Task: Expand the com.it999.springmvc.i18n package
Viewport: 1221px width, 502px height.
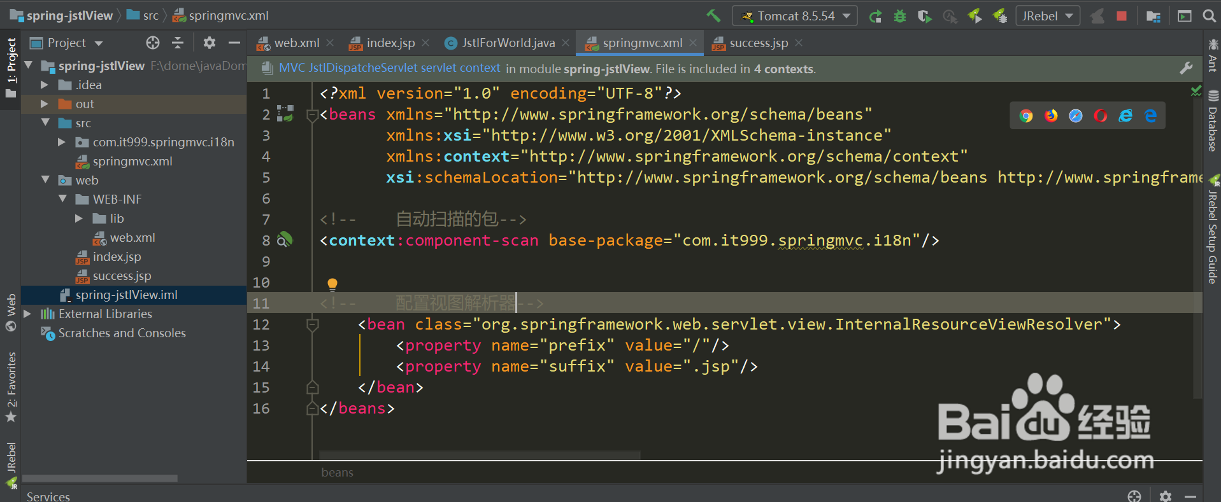Action: click(62, 142)
